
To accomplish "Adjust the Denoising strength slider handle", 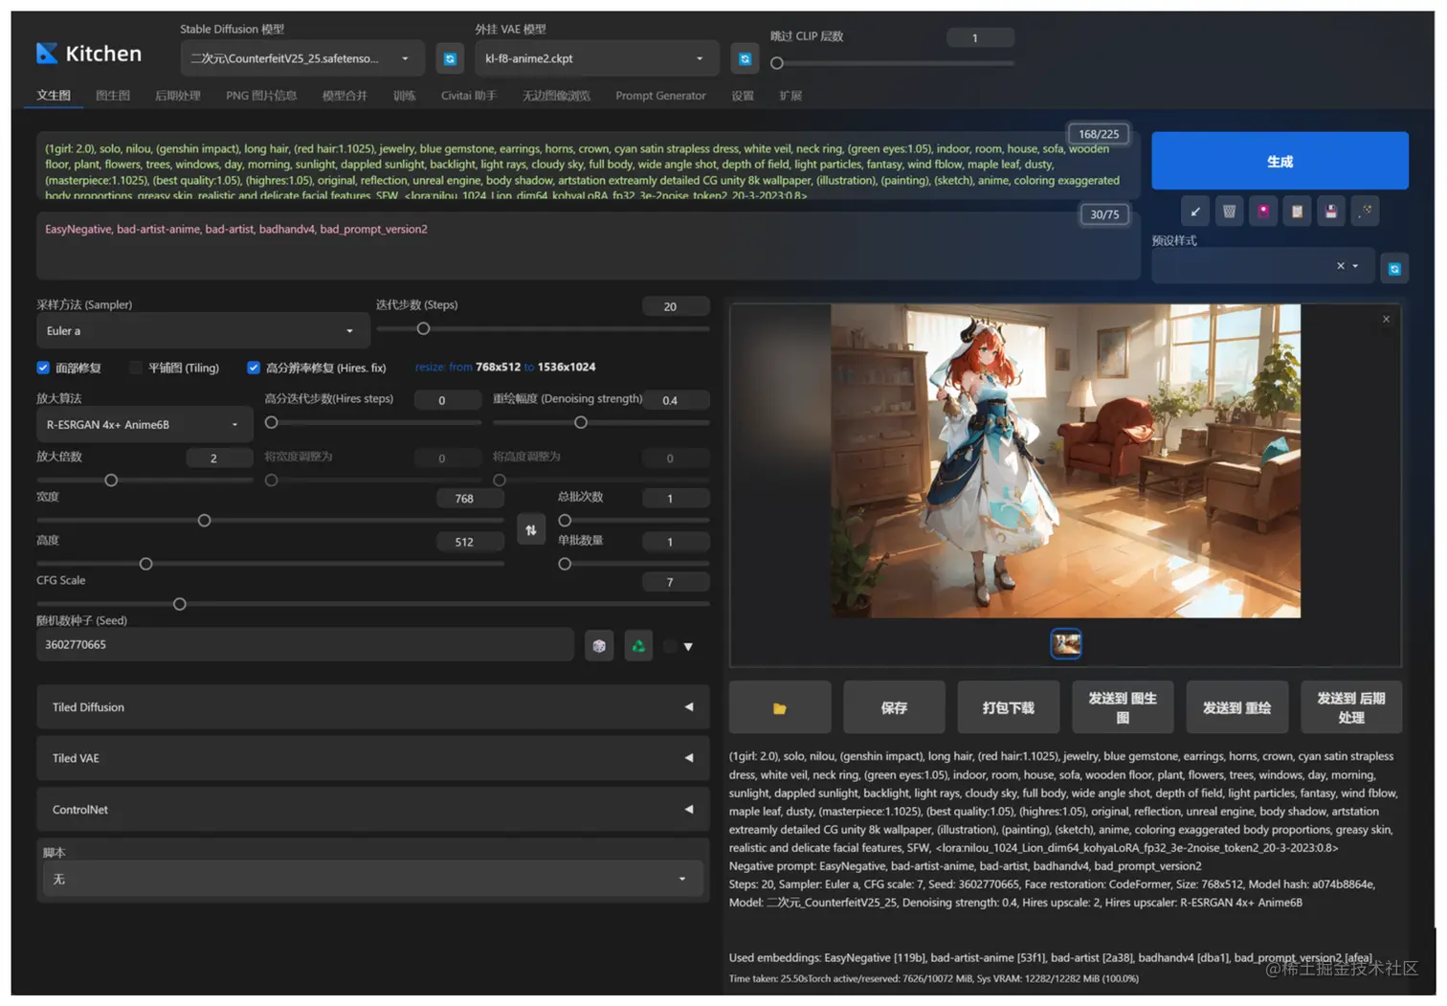I will (581, 422).
